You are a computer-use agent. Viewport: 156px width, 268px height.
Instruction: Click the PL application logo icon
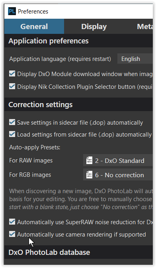12,11
